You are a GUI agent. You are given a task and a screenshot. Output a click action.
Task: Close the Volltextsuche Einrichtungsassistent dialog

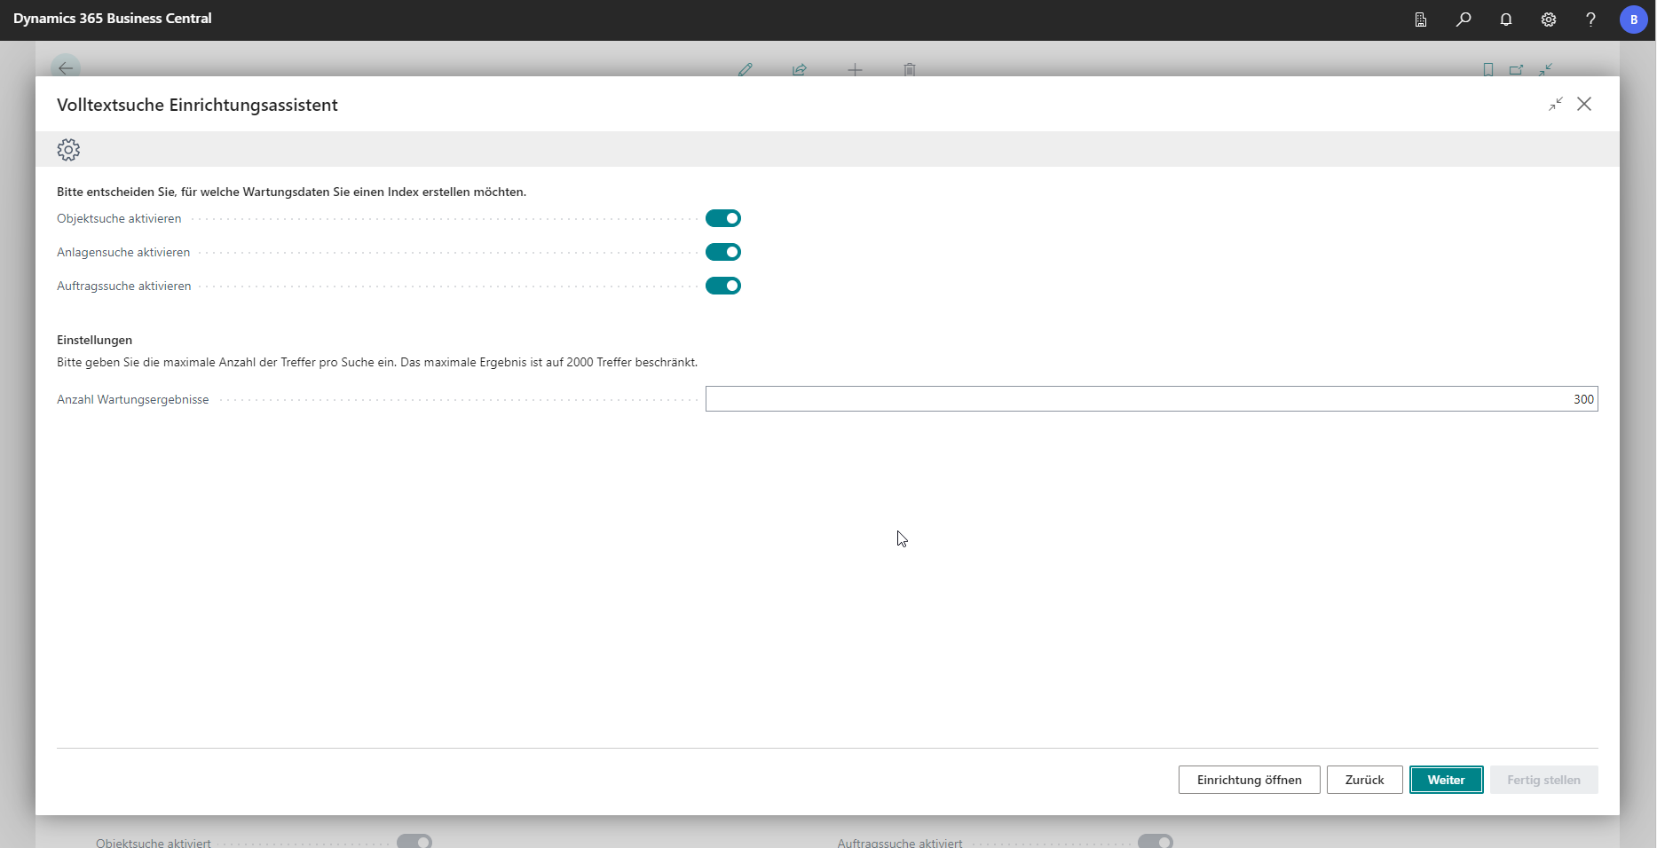coord(1584,105)
